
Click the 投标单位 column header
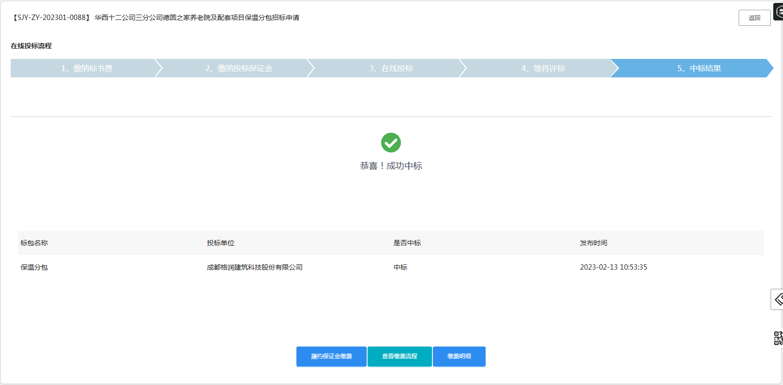point(220,243)
